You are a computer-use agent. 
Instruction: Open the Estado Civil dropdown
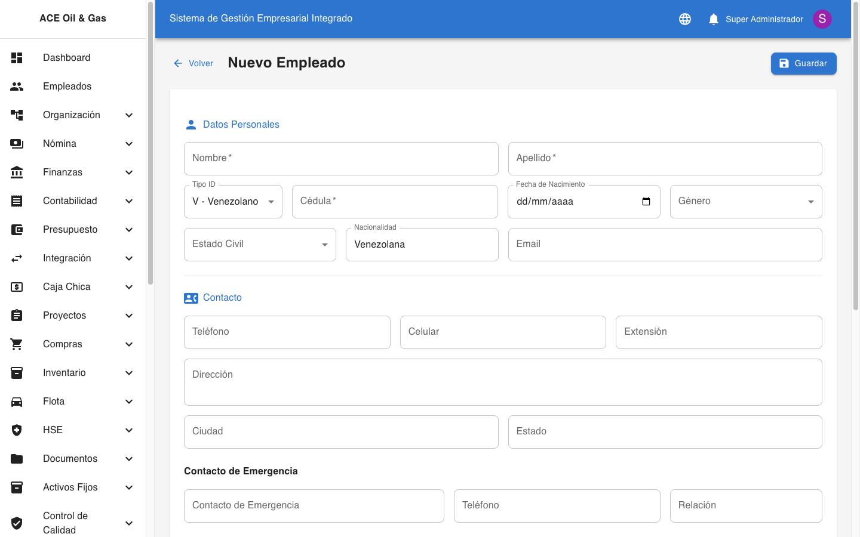point(260,245)
